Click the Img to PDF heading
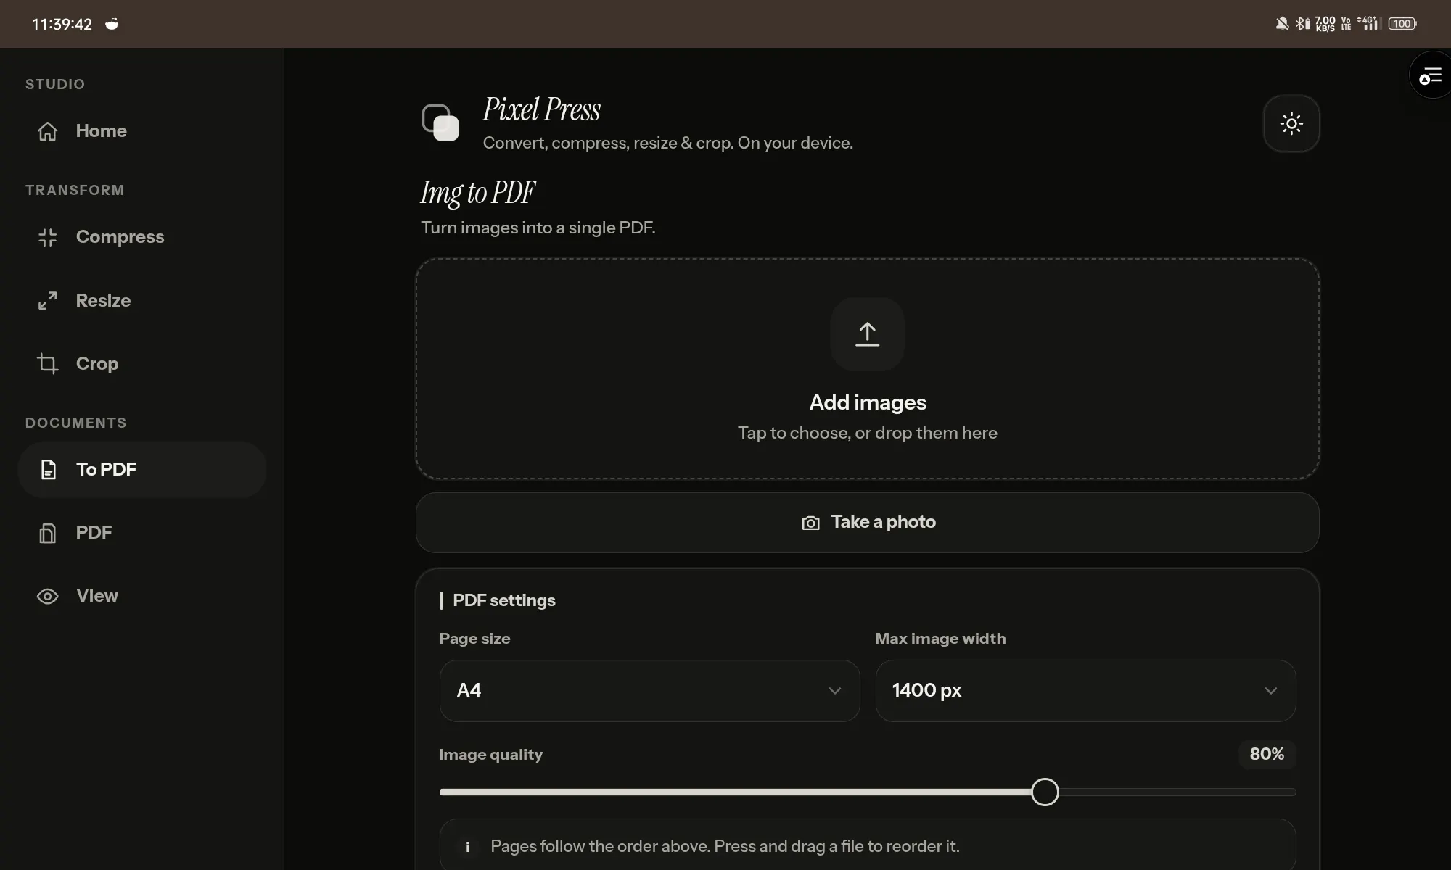This screenshot has height=870, width=1451. point(478,193)
